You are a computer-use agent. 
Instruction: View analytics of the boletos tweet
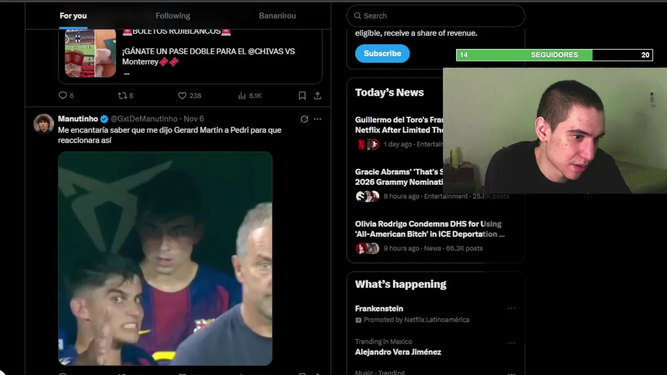pos(250,96)
